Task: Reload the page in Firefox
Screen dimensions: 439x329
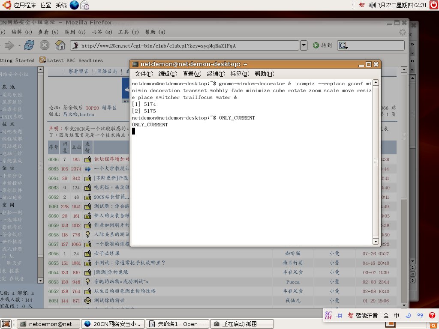Action: (x=29, y=45)
